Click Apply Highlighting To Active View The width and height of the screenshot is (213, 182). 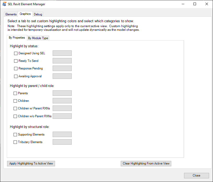coord(31,163)
